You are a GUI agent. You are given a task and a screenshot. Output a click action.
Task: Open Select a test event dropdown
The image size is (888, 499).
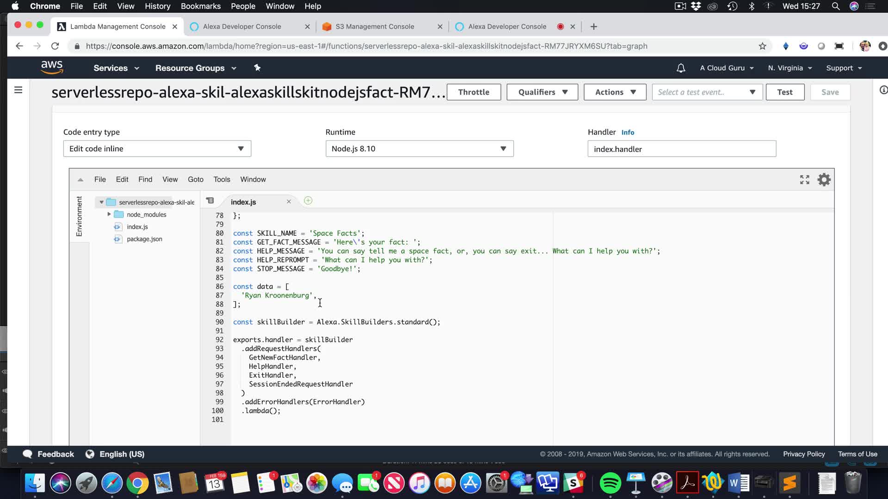pos(706,92)
